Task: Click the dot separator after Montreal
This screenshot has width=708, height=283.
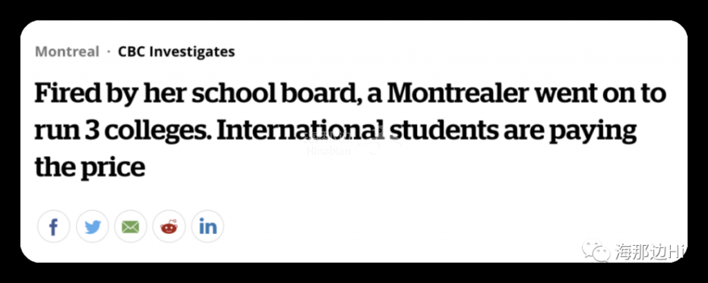Action: point(109,52)
